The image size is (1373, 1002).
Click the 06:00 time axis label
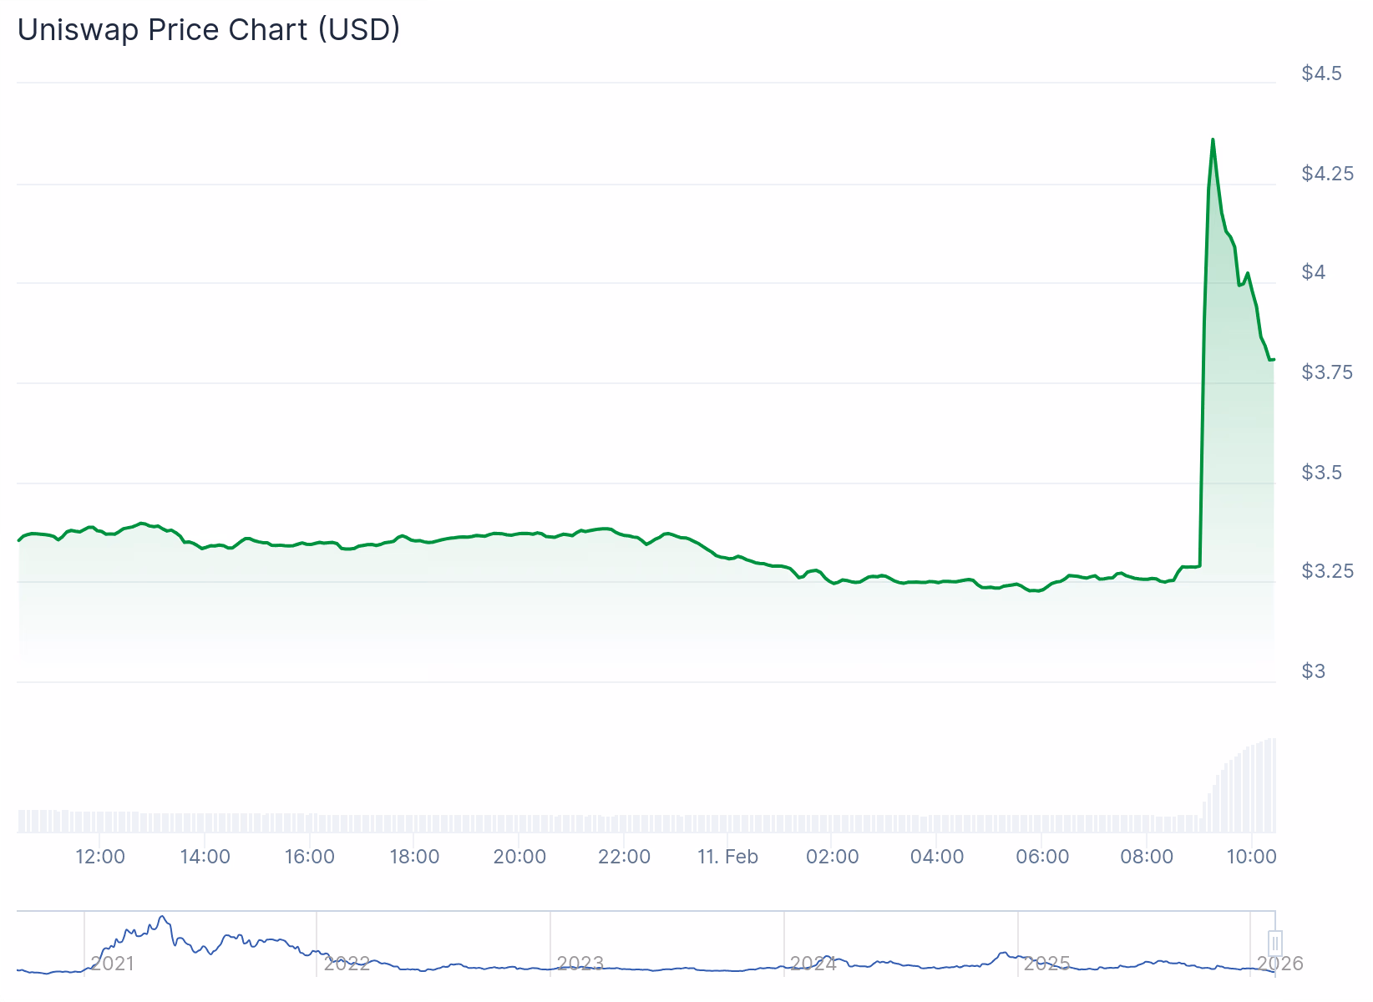pos(1042,857)
